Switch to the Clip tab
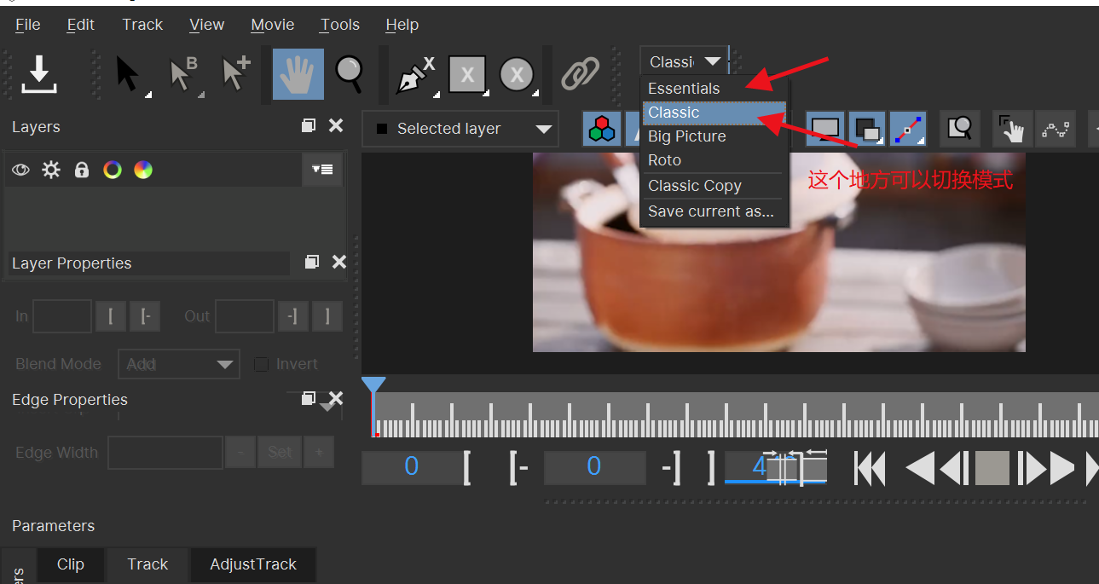The height and width of the screenshot is (584, 1099). point(71,564)
